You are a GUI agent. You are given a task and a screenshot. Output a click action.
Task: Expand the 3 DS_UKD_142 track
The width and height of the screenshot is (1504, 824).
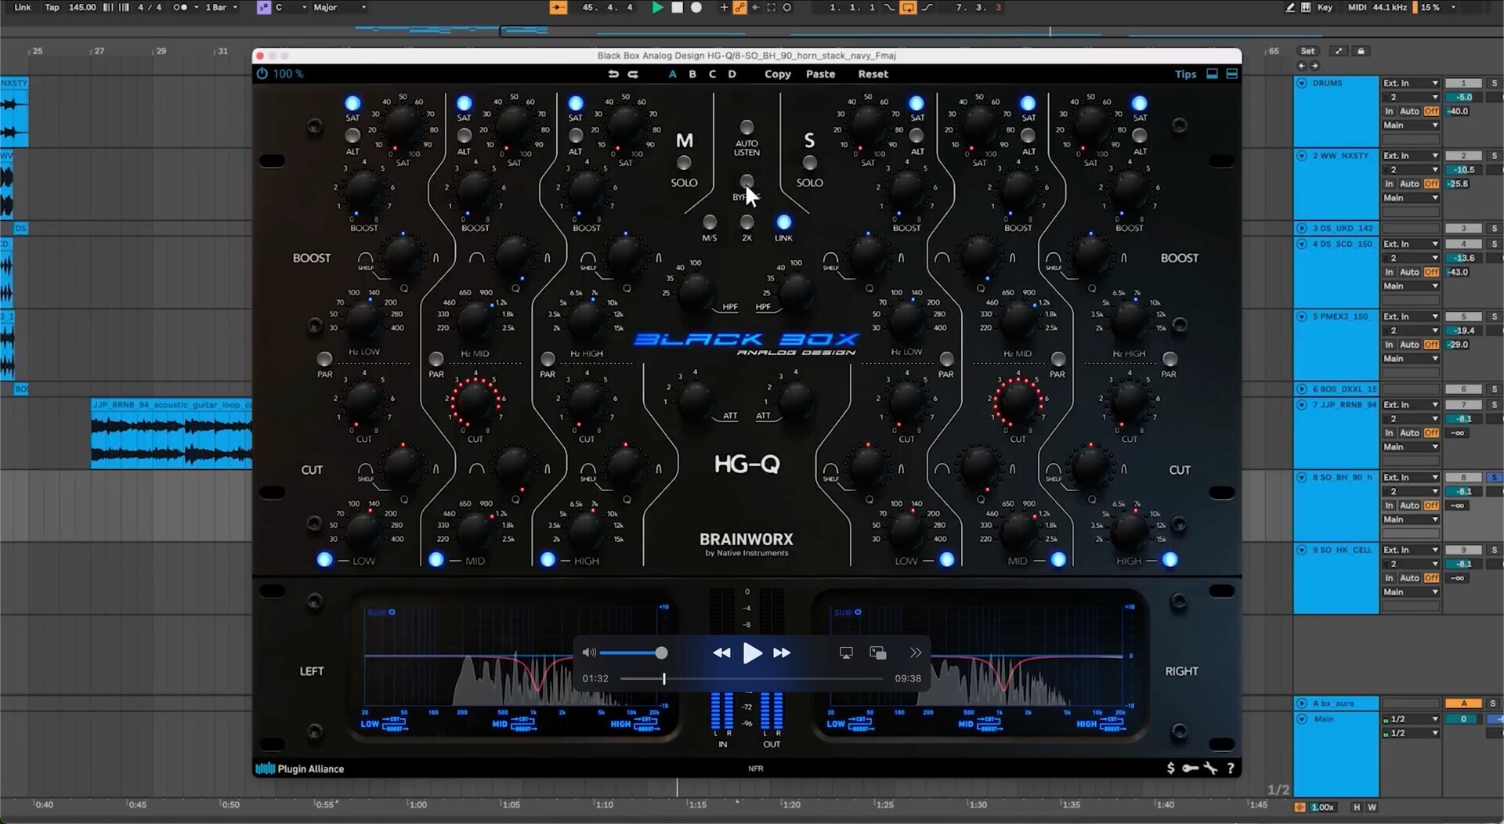[1302, 229]
